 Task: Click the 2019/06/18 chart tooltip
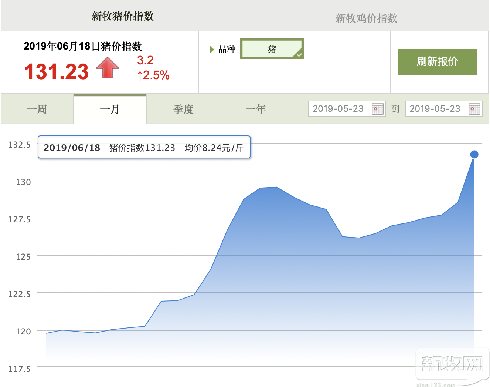click(144, 148)
